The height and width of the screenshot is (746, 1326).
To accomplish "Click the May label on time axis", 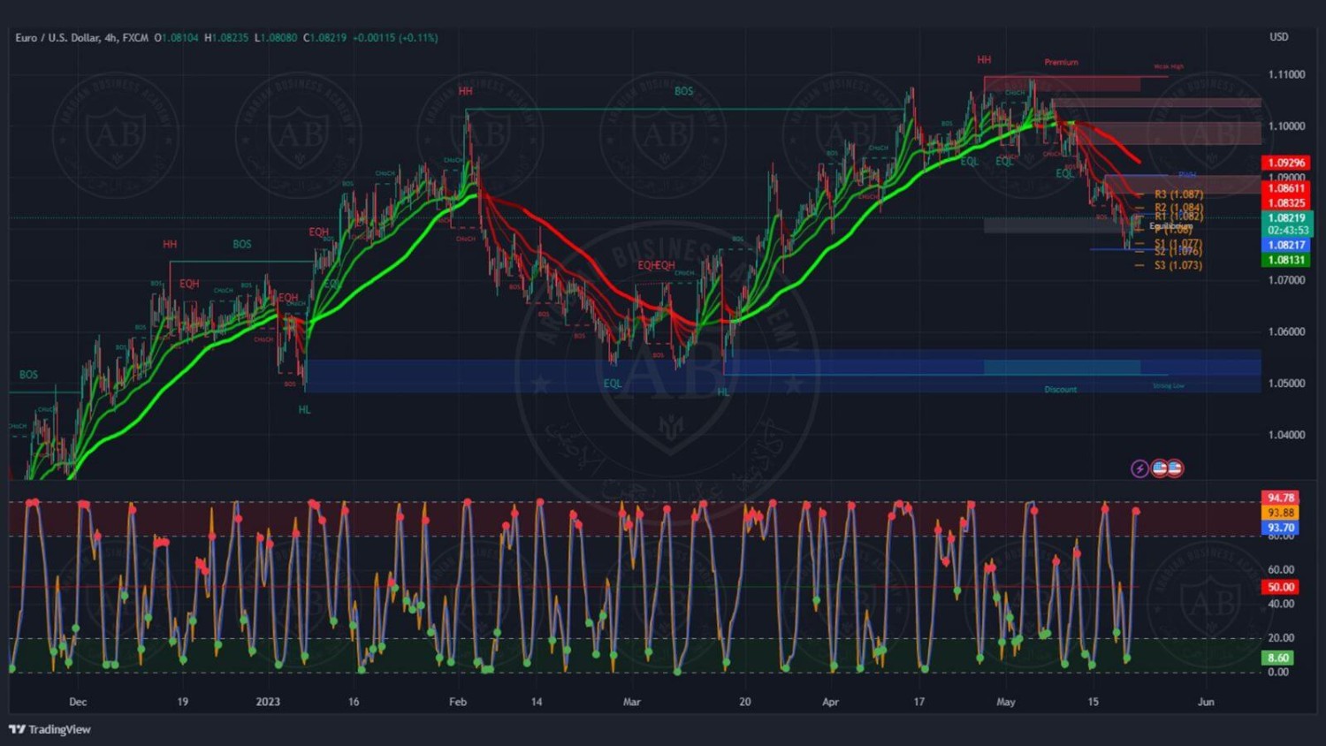I will 1006,702.
